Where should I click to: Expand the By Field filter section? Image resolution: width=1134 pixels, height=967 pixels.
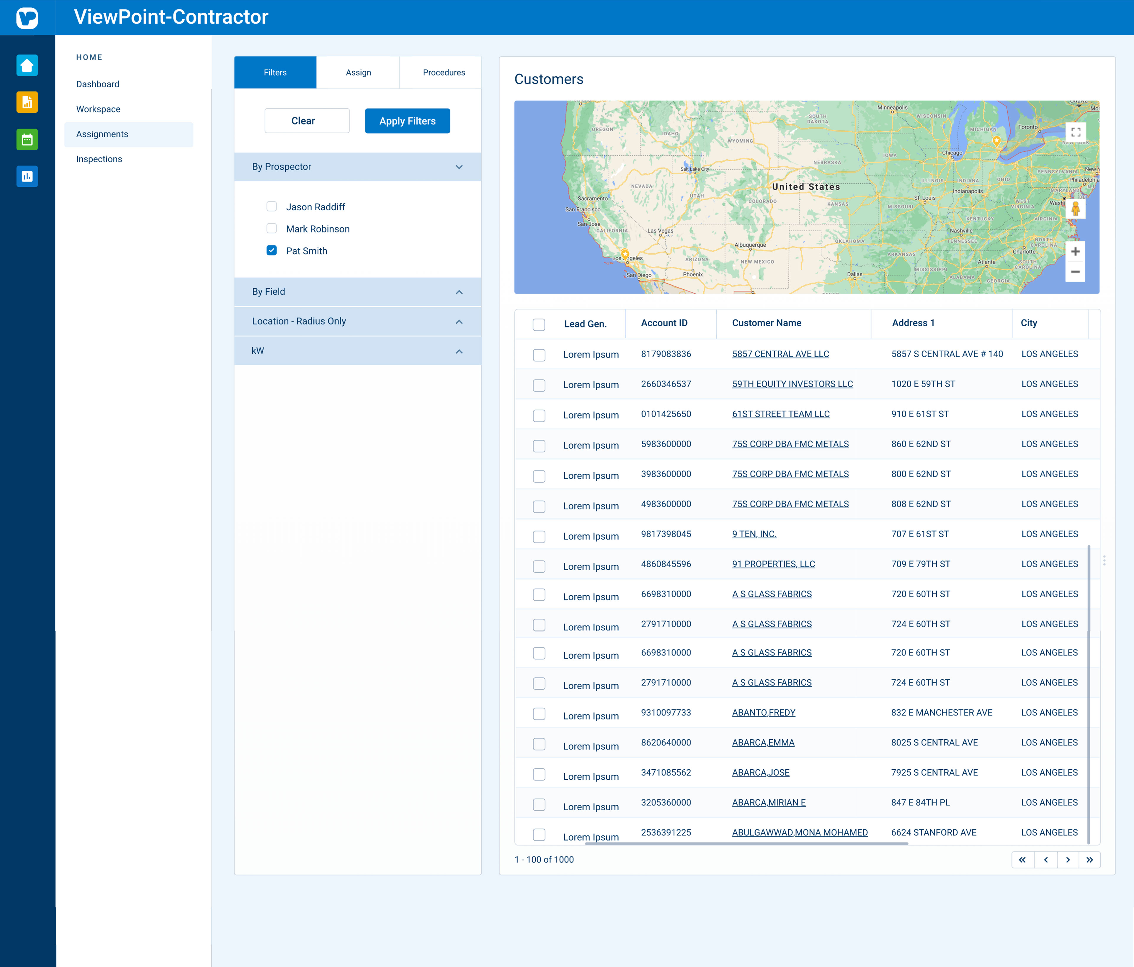pyautogui.click(x=459, y=292)
